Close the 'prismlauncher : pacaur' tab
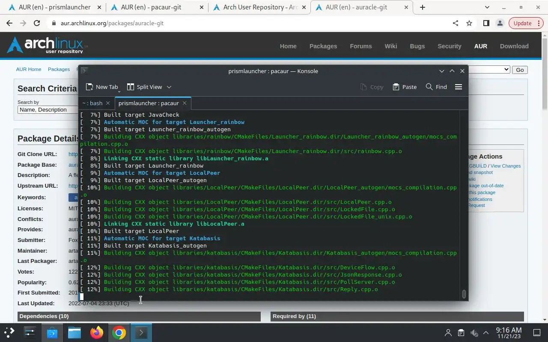Screen dimensions: 548x342 point(185,103)
